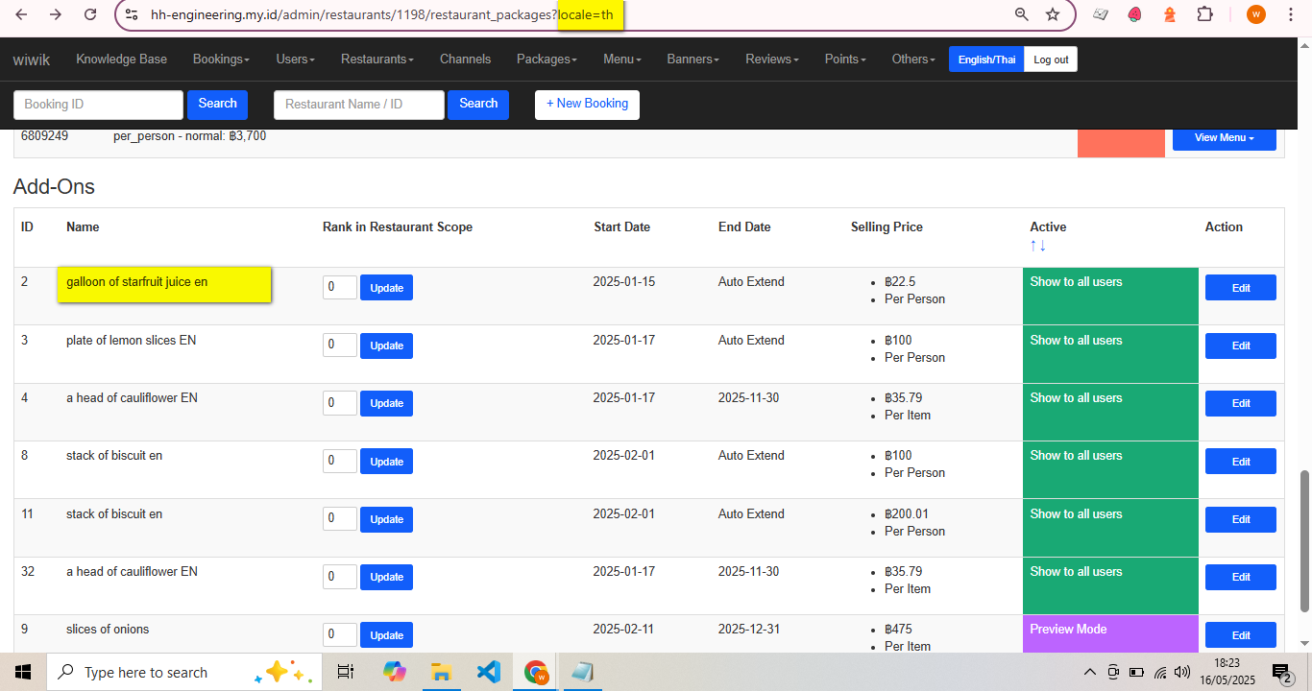Screen dimensions: 1312x691
Task: Click the Booking ID input field
Action: [x=98, y=105]
